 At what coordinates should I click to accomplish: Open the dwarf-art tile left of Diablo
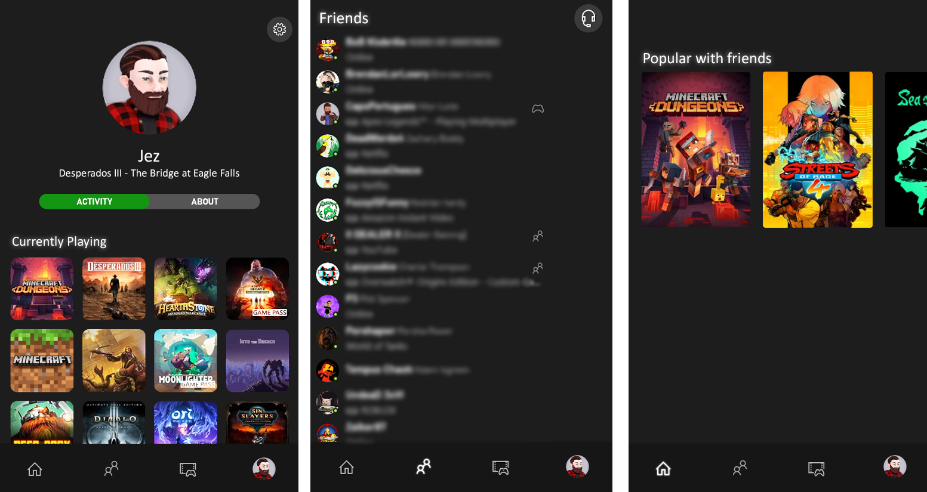(x=42, y=422)
